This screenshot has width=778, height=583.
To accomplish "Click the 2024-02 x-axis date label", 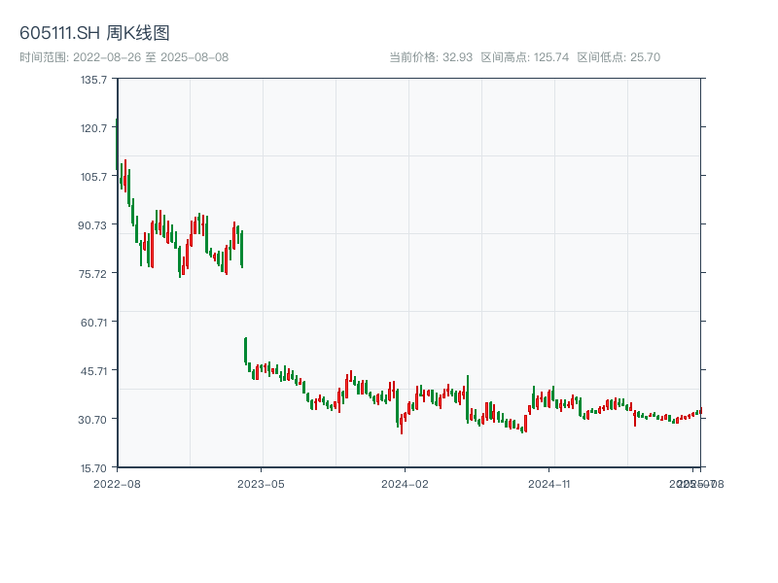I will 406,483.
